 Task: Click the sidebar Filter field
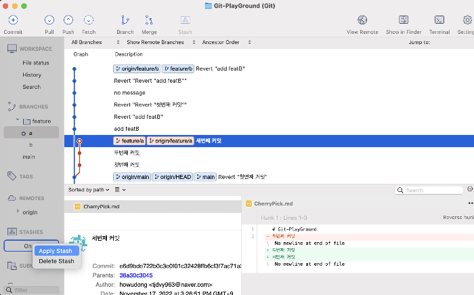(x=32, y=290)
